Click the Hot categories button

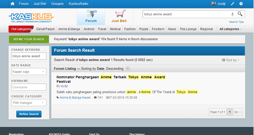click(x=21, y=29)
